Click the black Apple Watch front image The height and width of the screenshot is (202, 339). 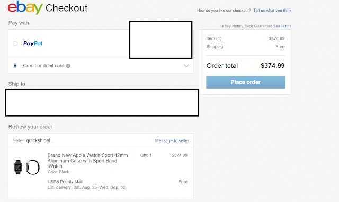(18, 167)
